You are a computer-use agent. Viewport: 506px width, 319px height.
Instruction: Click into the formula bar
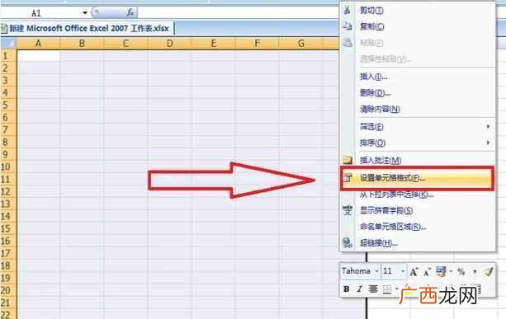click(239, 12)
